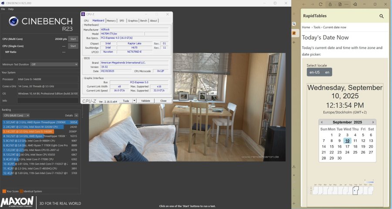Open browser downloads icon in sidebar

coord(294,166)
